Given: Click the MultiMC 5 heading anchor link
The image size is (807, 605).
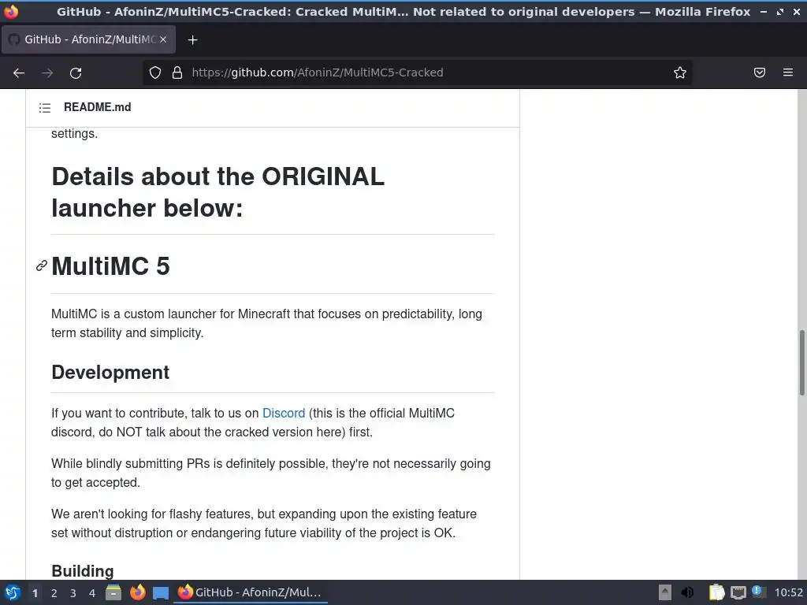Looking at the screenshot, I should pos(42,265).
